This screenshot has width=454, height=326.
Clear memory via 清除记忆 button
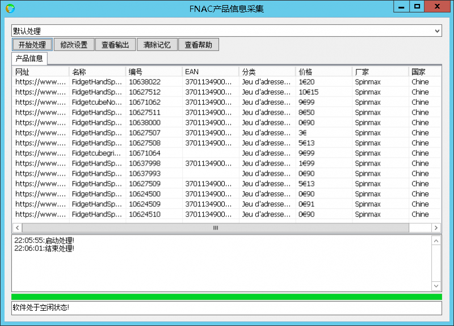pos(157,45)
